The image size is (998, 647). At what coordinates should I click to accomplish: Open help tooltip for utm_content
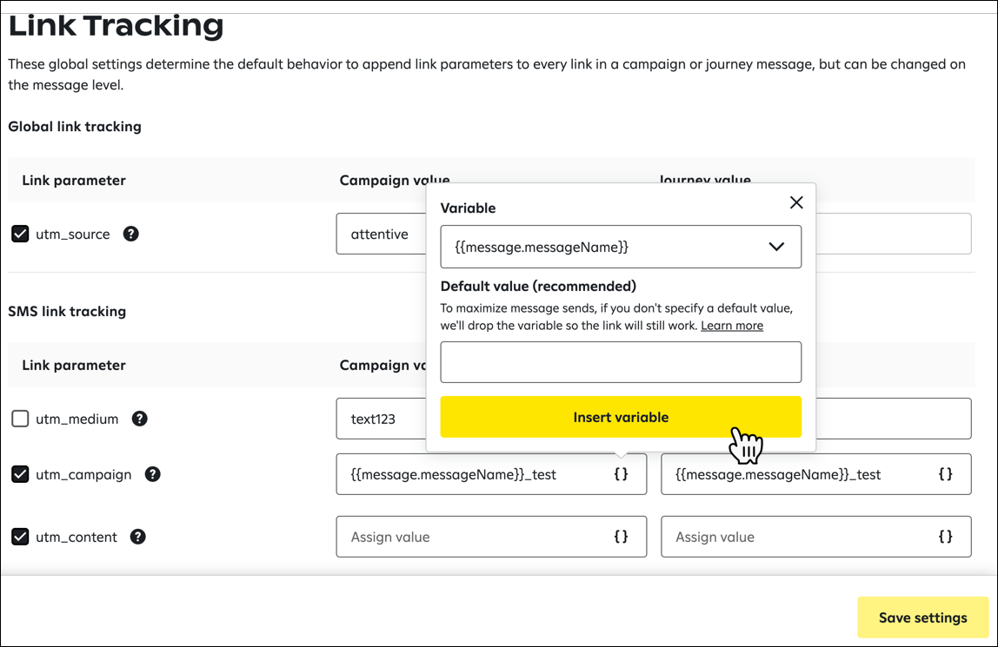click(x=138, y=537)
